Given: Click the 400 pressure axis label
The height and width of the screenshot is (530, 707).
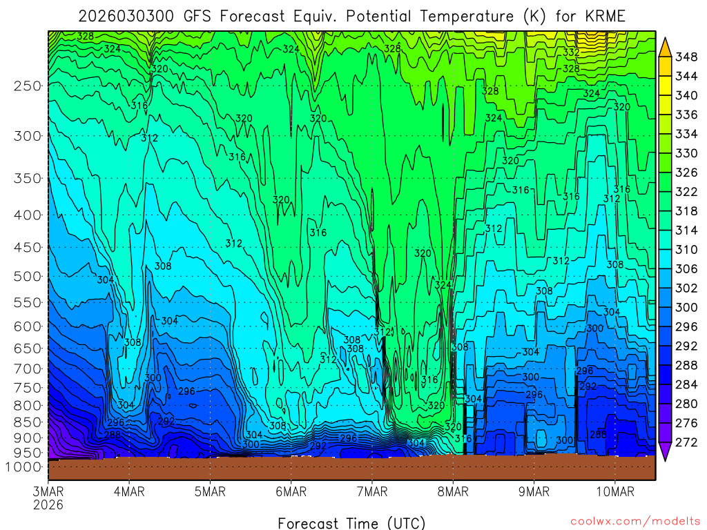Looking at the screenshot, I should [x=28, y=215].
